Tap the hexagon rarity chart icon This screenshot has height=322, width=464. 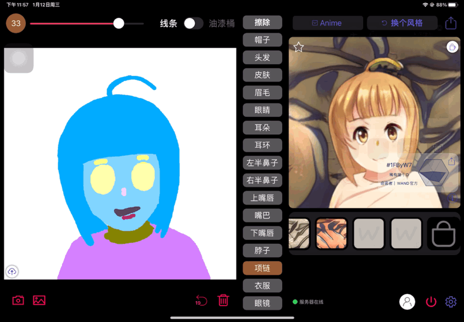(x=433, y=173)
